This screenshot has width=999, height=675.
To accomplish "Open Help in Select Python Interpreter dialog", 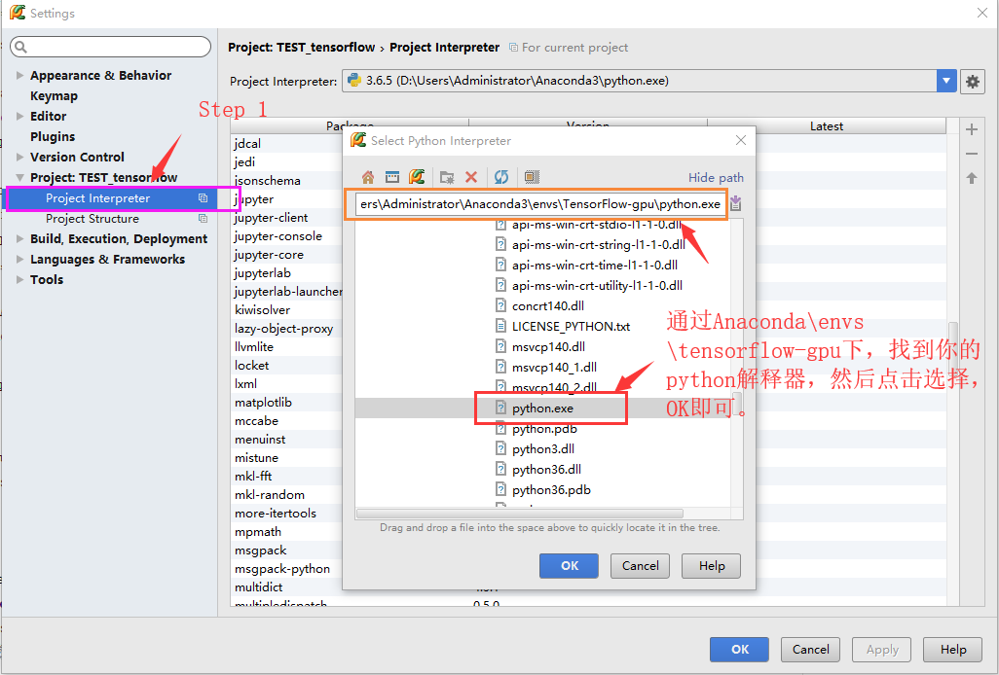I will pos(711,565).
